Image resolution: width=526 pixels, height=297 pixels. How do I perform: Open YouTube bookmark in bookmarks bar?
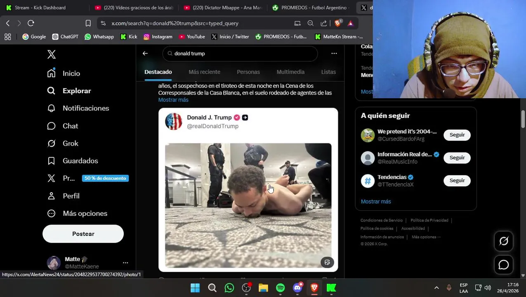[192, 37]
